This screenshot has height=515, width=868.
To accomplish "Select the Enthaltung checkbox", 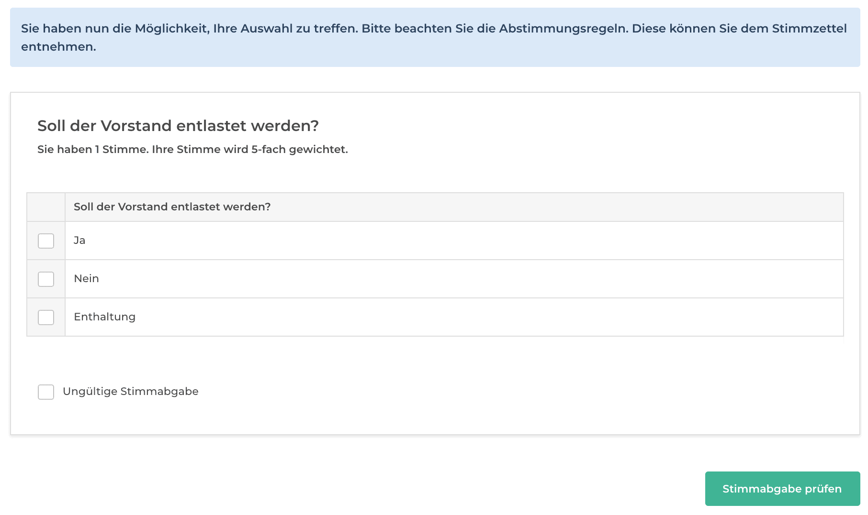I will [x=46, y=317].
